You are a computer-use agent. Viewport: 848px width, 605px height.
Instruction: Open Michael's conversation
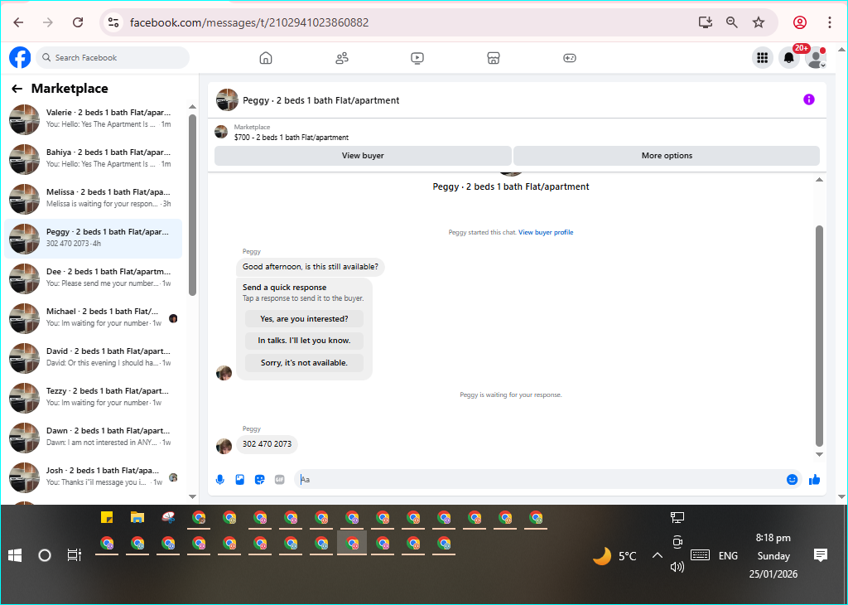click(93, 318)
